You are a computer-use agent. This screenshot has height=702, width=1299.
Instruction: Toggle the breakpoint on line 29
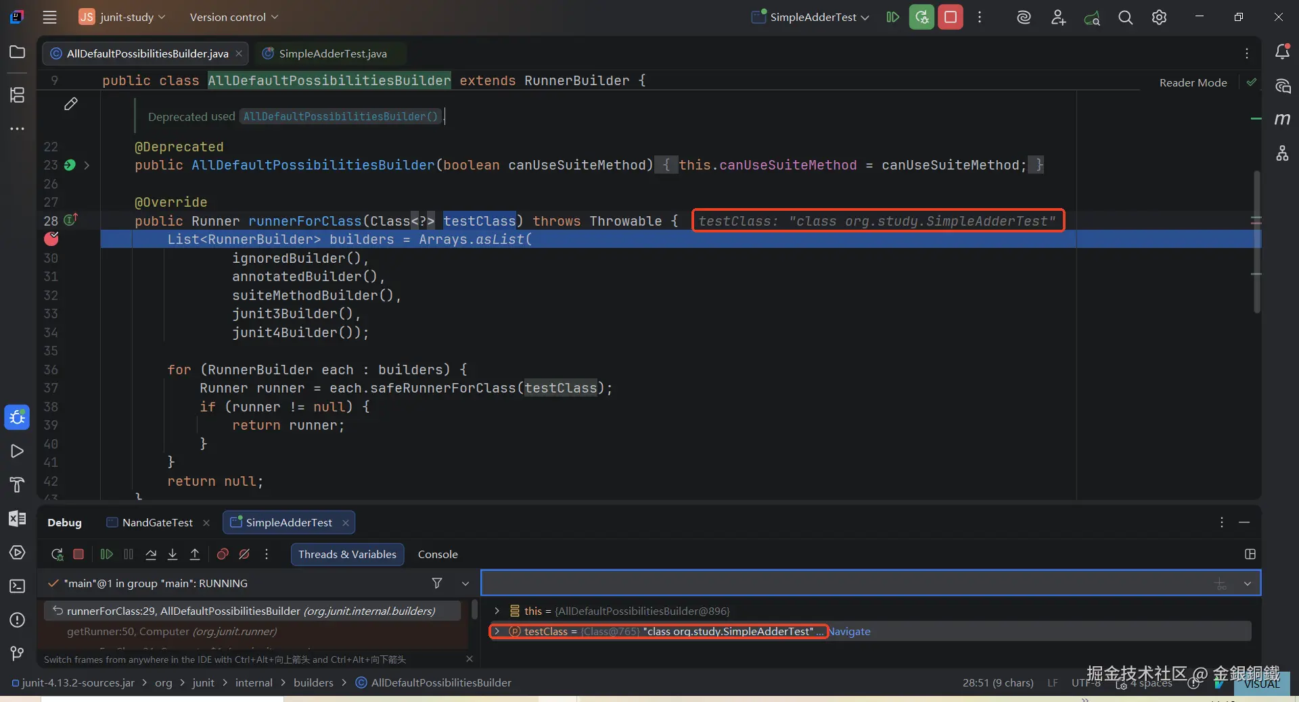(x=51, y=239)
